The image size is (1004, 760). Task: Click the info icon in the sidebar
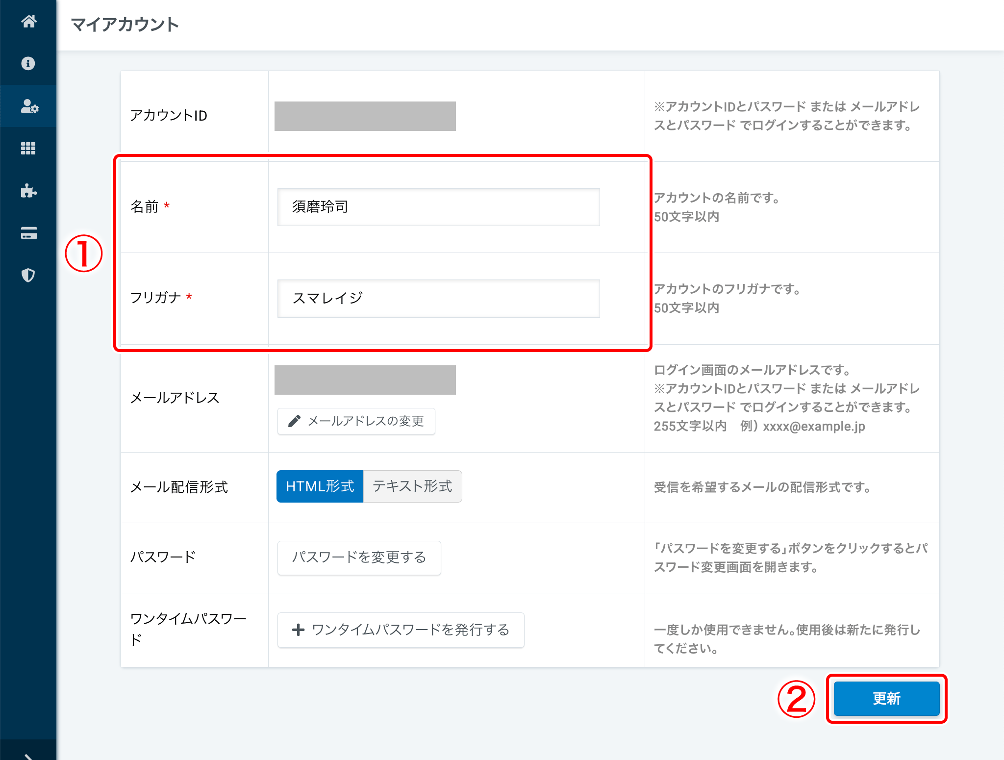coord(28,64)
